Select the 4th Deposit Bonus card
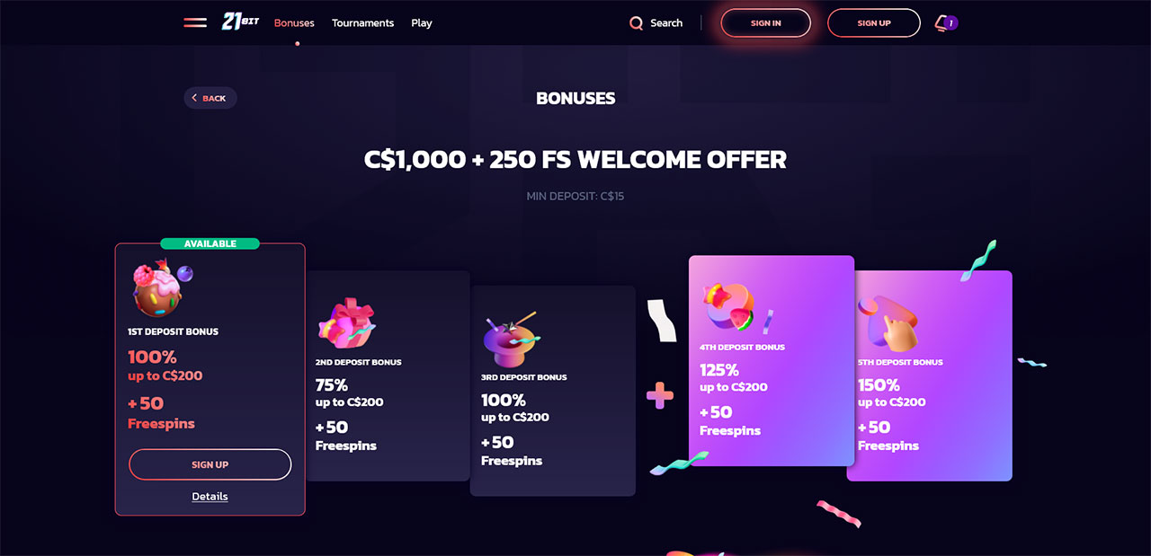Image resolution: width=1151 pixels, height=556 pixels. [772, 361]
